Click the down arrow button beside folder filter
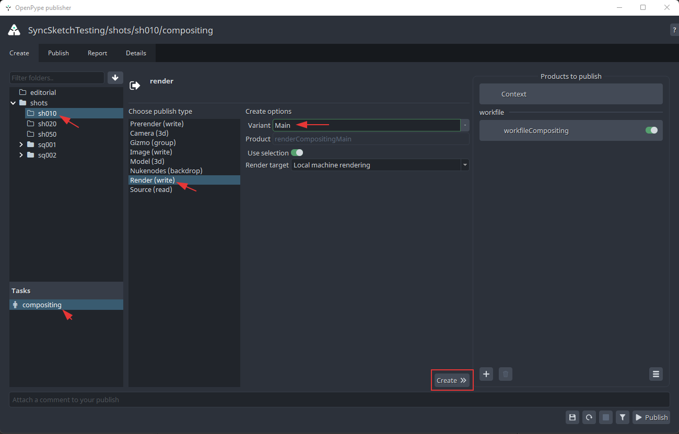 (x=115, y=78)
